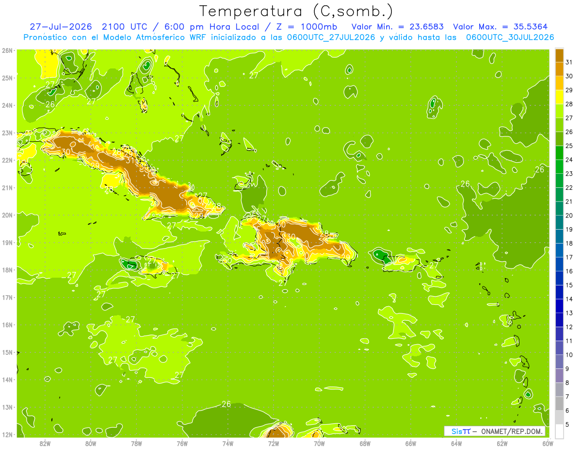The image size is (582, 450).
Task: Click the "76W" longitude axis label
Action: (182, 443)
